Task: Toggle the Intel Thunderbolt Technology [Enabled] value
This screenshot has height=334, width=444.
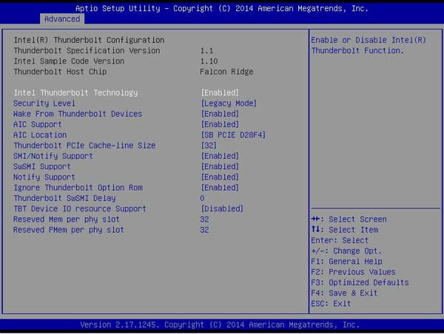Action: click(x=220, y=93)
